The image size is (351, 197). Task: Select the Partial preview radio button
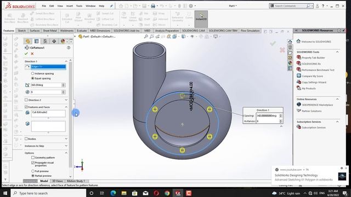33,176
